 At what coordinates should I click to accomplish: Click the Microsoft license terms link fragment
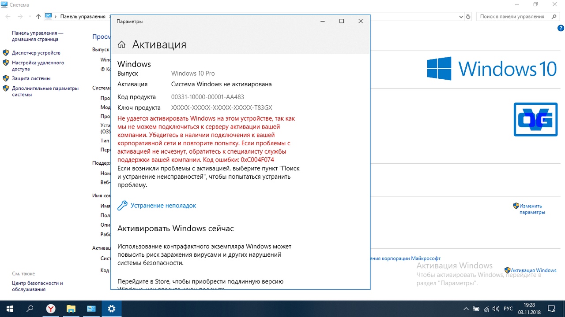click(x=406, y=258)
